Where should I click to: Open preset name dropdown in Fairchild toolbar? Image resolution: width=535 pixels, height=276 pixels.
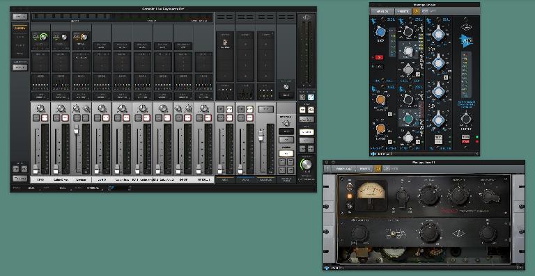click(x=343, y=168)
